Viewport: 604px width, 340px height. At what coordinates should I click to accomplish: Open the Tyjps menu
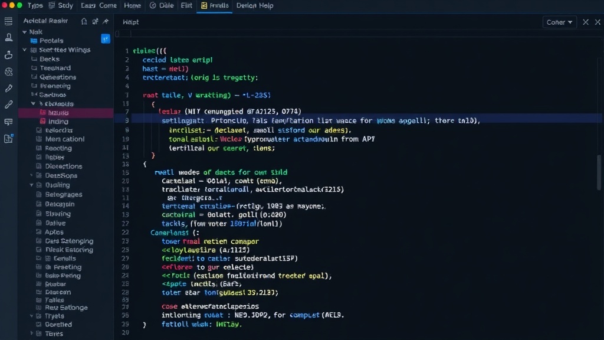(35, 5)
